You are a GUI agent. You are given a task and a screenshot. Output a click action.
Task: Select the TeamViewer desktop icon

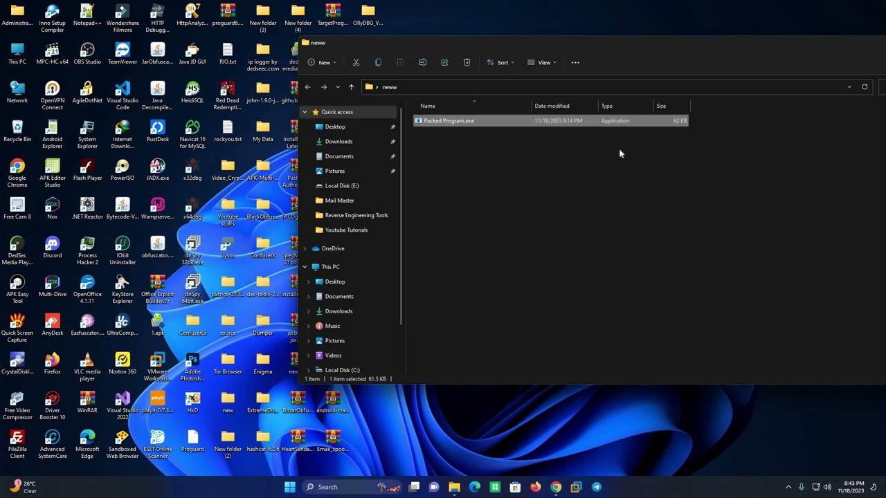click(123, 54)
